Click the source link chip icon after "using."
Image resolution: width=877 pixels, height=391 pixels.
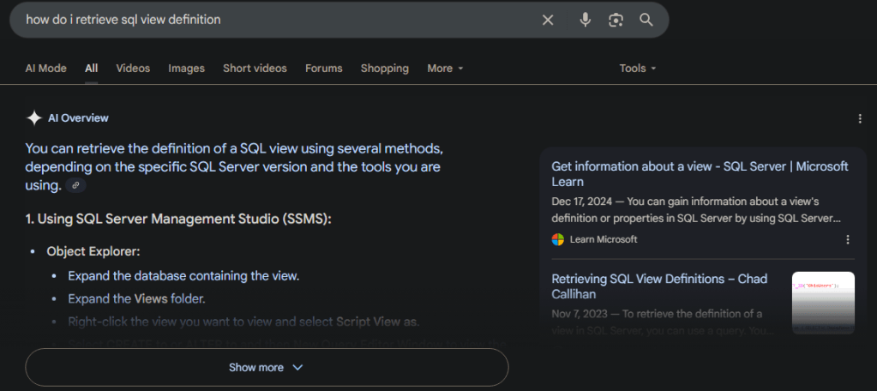point(76,185)
